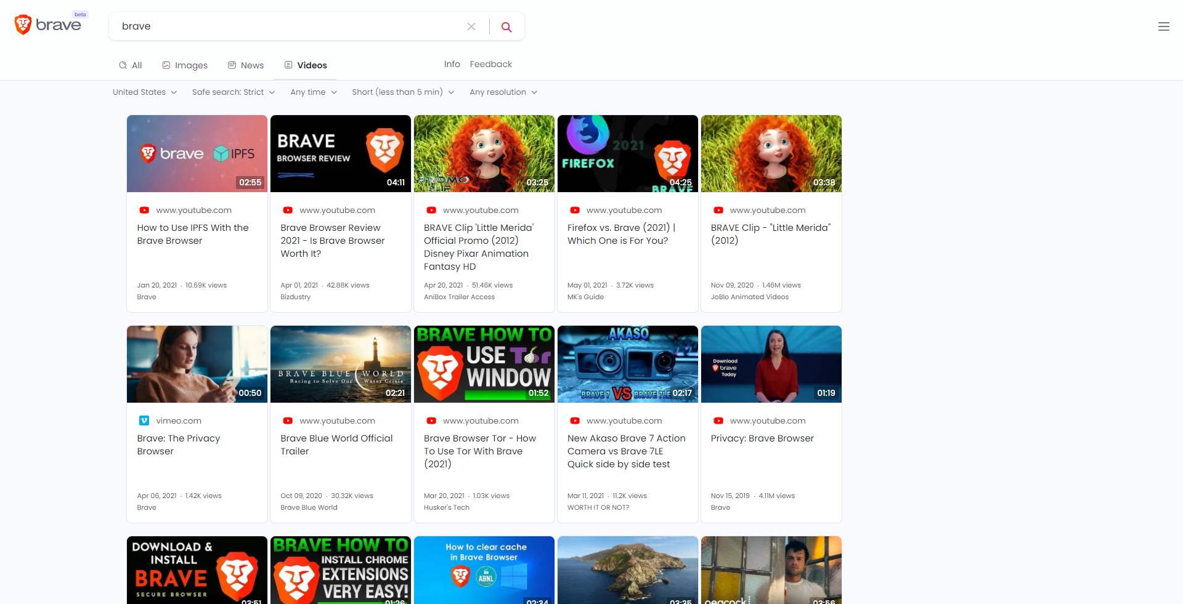Click the 'Nov 15, 2019 · 4.11M views' text
This screenshot has height=604, width=1183.
point(753,496)
